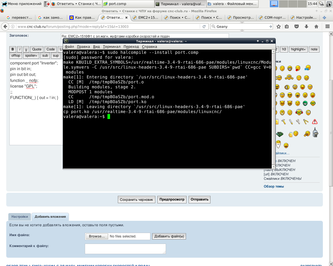This screenshot has height=266, width=333.
Task: Insert the pliers emoticon
Action: 306,122
